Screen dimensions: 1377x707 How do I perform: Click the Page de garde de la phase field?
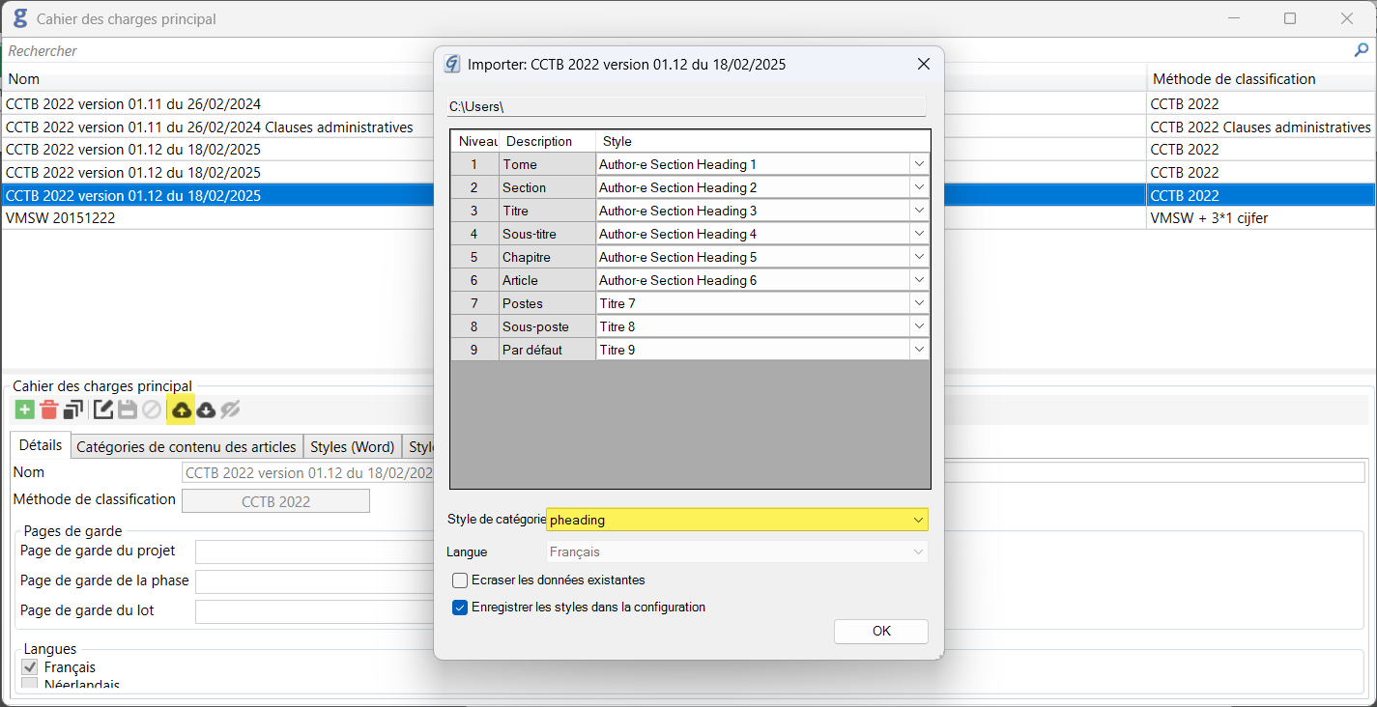coord(314,581)
